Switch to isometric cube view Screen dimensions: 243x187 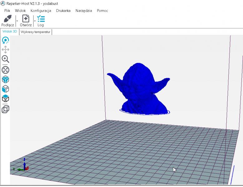[x=5, y=79]
